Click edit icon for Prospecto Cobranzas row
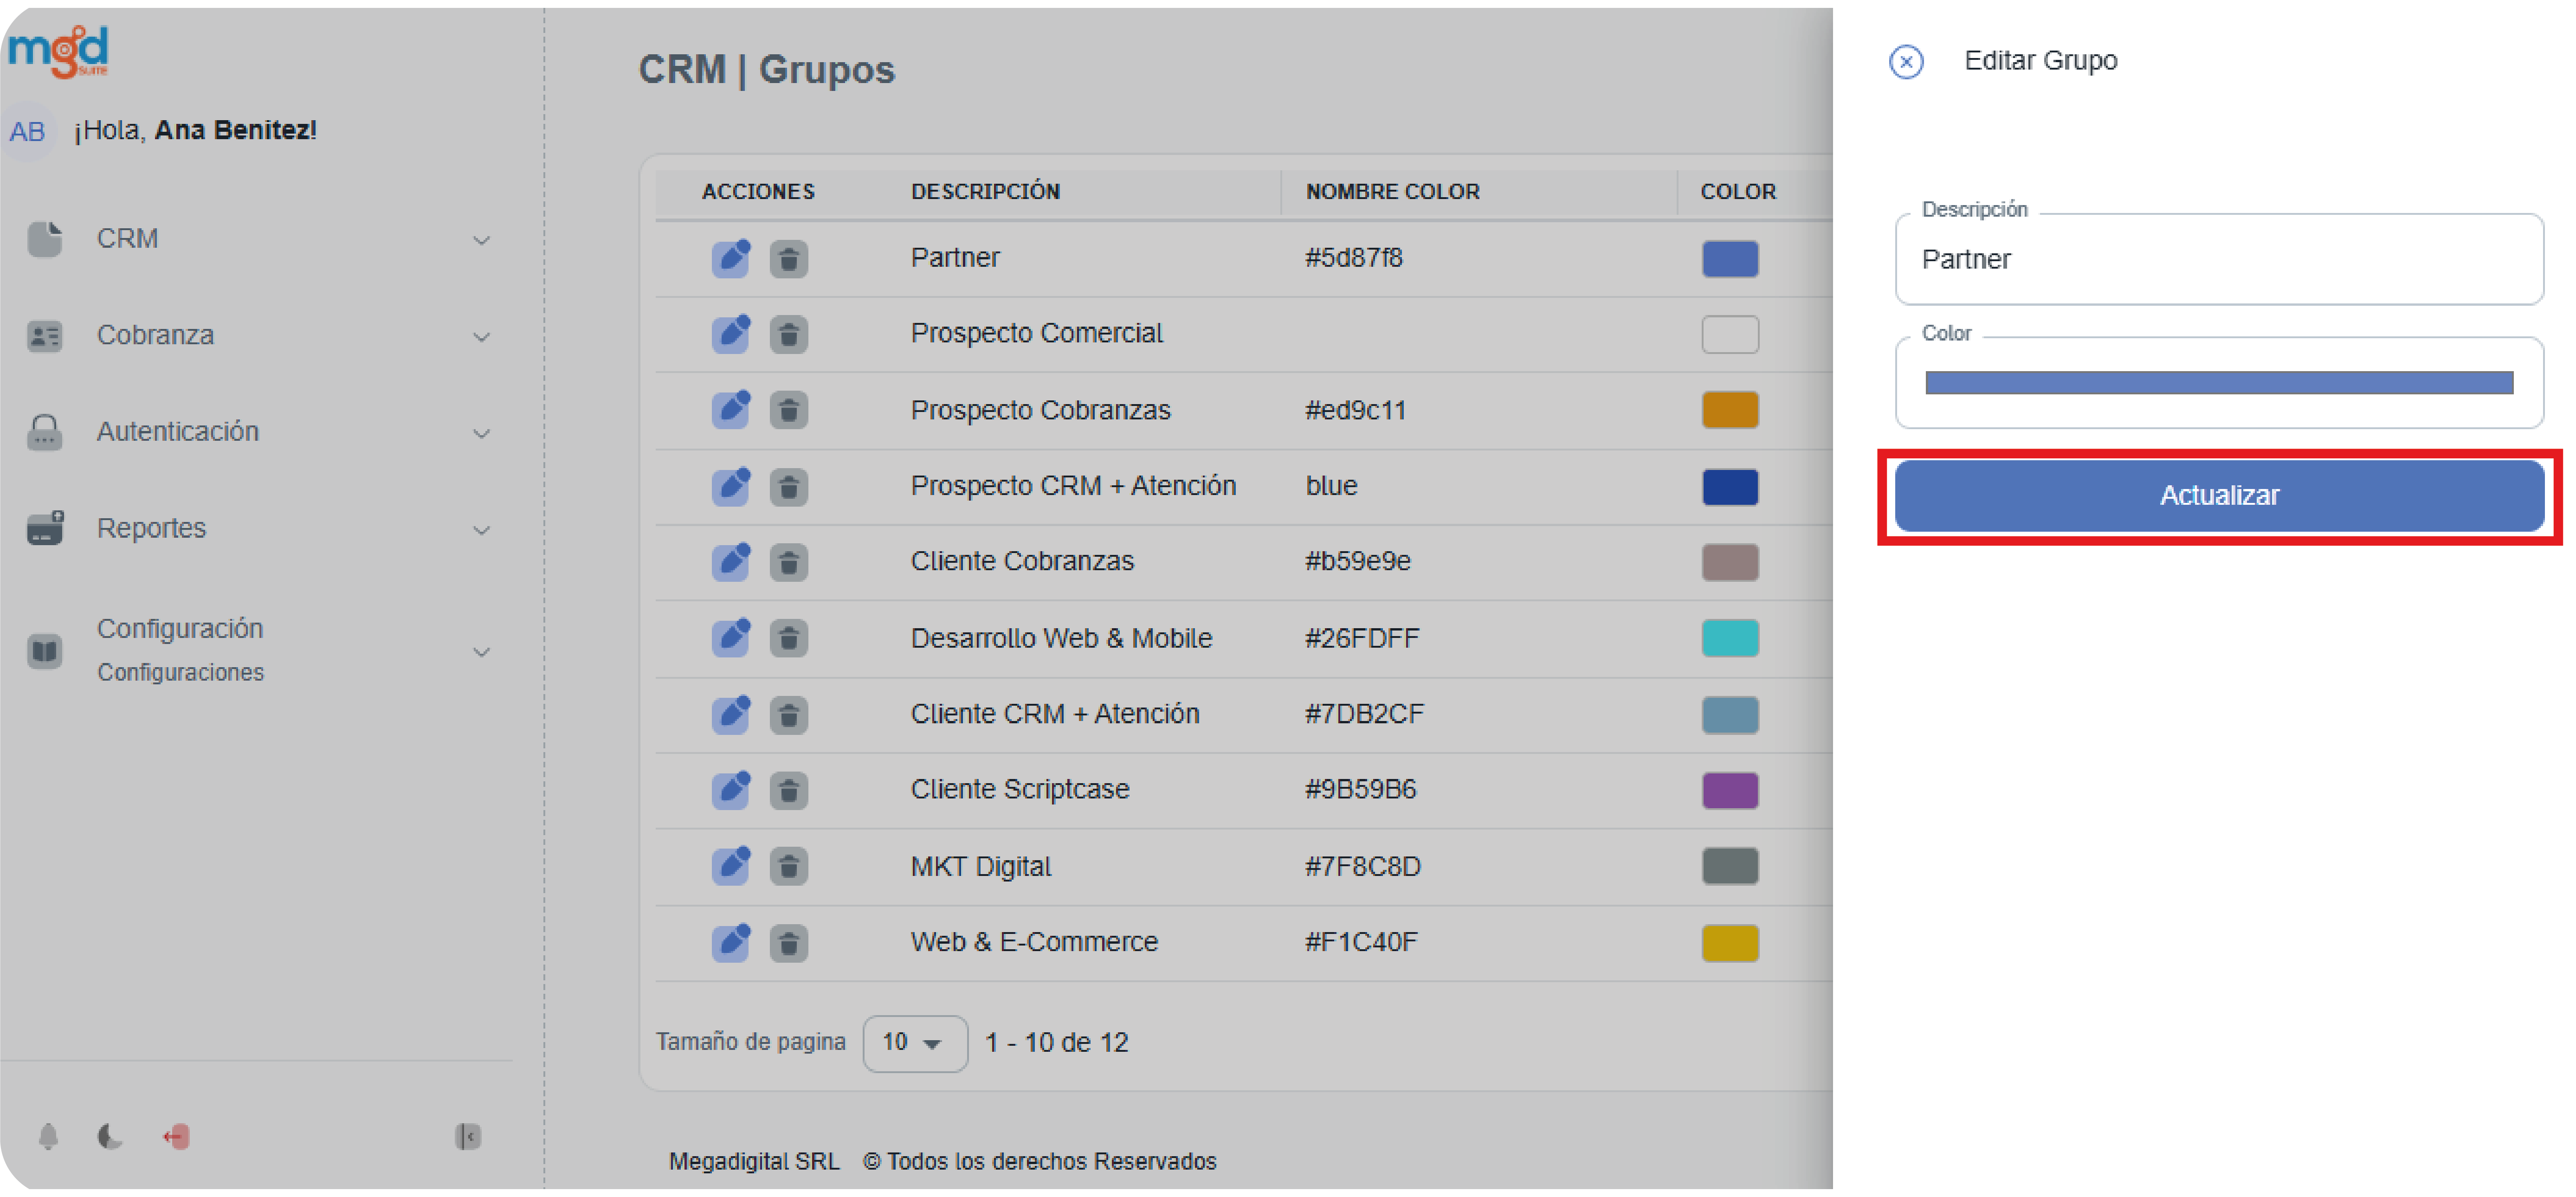2576x1197 pixels. (730, 410)
